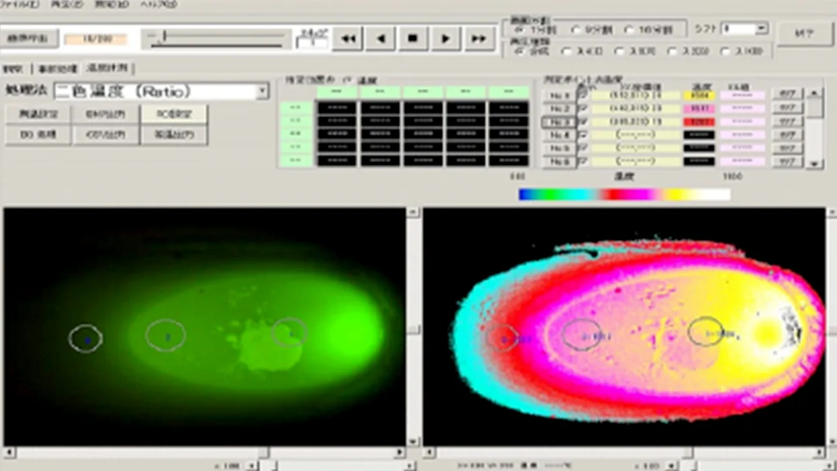837x471 pixels.
Task: Start forward playback with the play button
Action: pyautogui.click(x=446, y=39)
